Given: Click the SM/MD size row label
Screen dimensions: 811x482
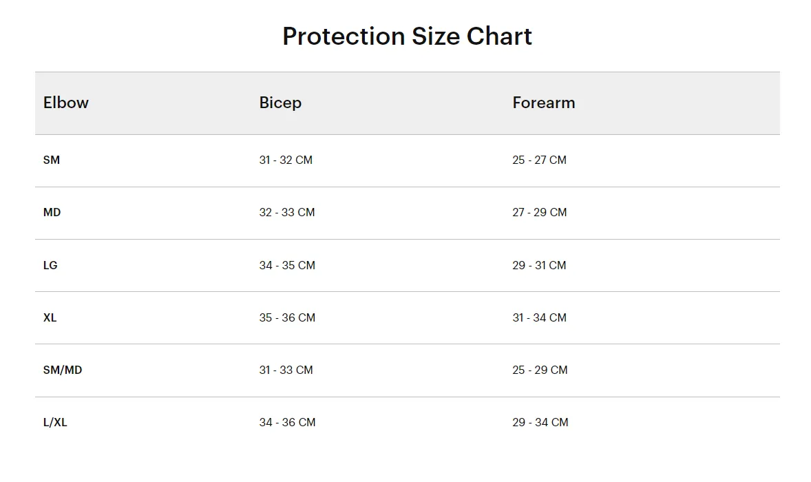Looking at the screenshot, I should (x=63, y=370).
